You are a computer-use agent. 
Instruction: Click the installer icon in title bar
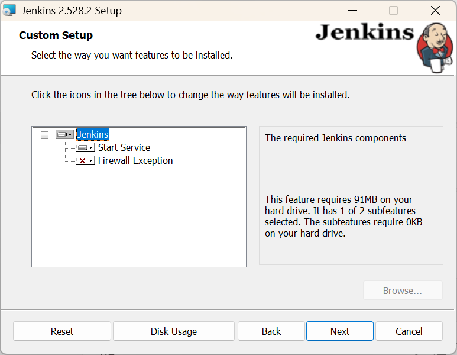[9, 11]
